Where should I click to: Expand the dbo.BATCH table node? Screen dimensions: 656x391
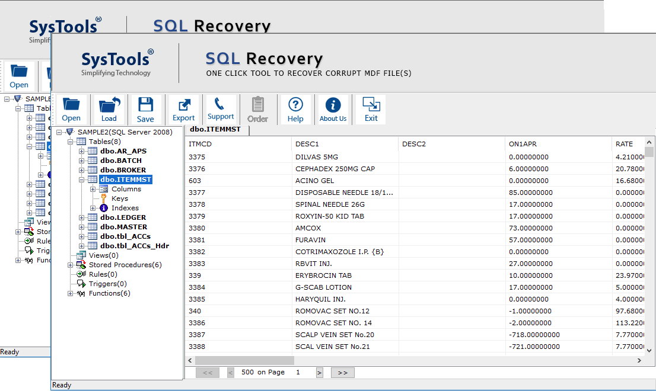click(82, 161)
